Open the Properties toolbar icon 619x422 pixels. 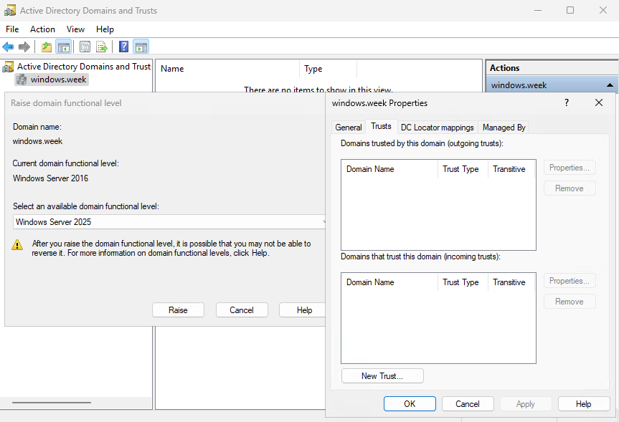point(85,47)
